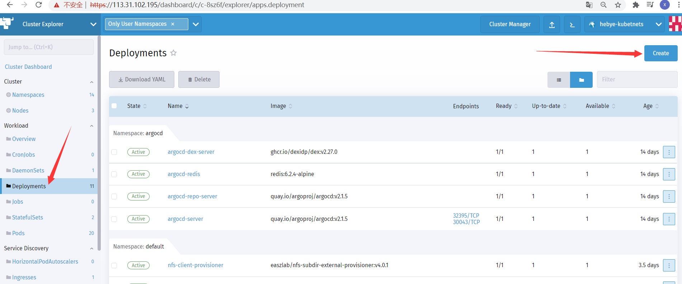
Task: Click the user avatar icon
Action: point(675,24)
